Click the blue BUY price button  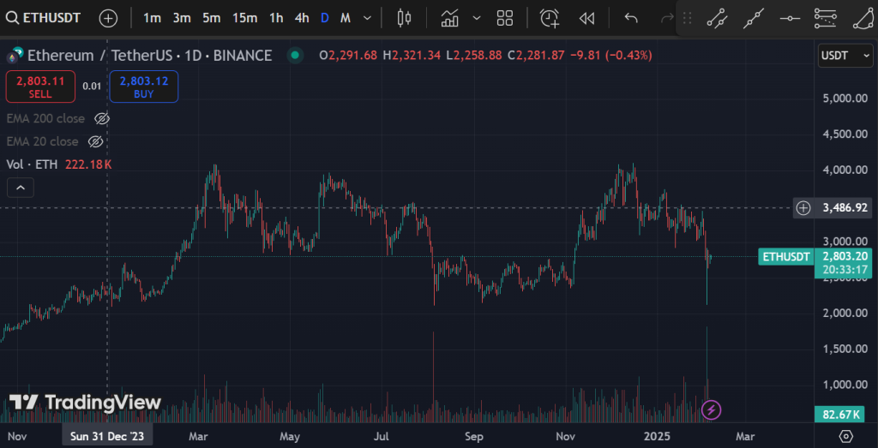[x=144, y=87]
